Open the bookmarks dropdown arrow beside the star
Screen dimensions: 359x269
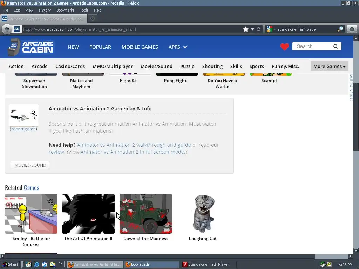pos(252,29)
